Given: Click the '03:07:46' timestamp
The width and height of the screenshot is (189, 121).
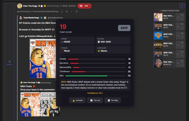Looking at the screenshot, I should (x=72, y=6).
